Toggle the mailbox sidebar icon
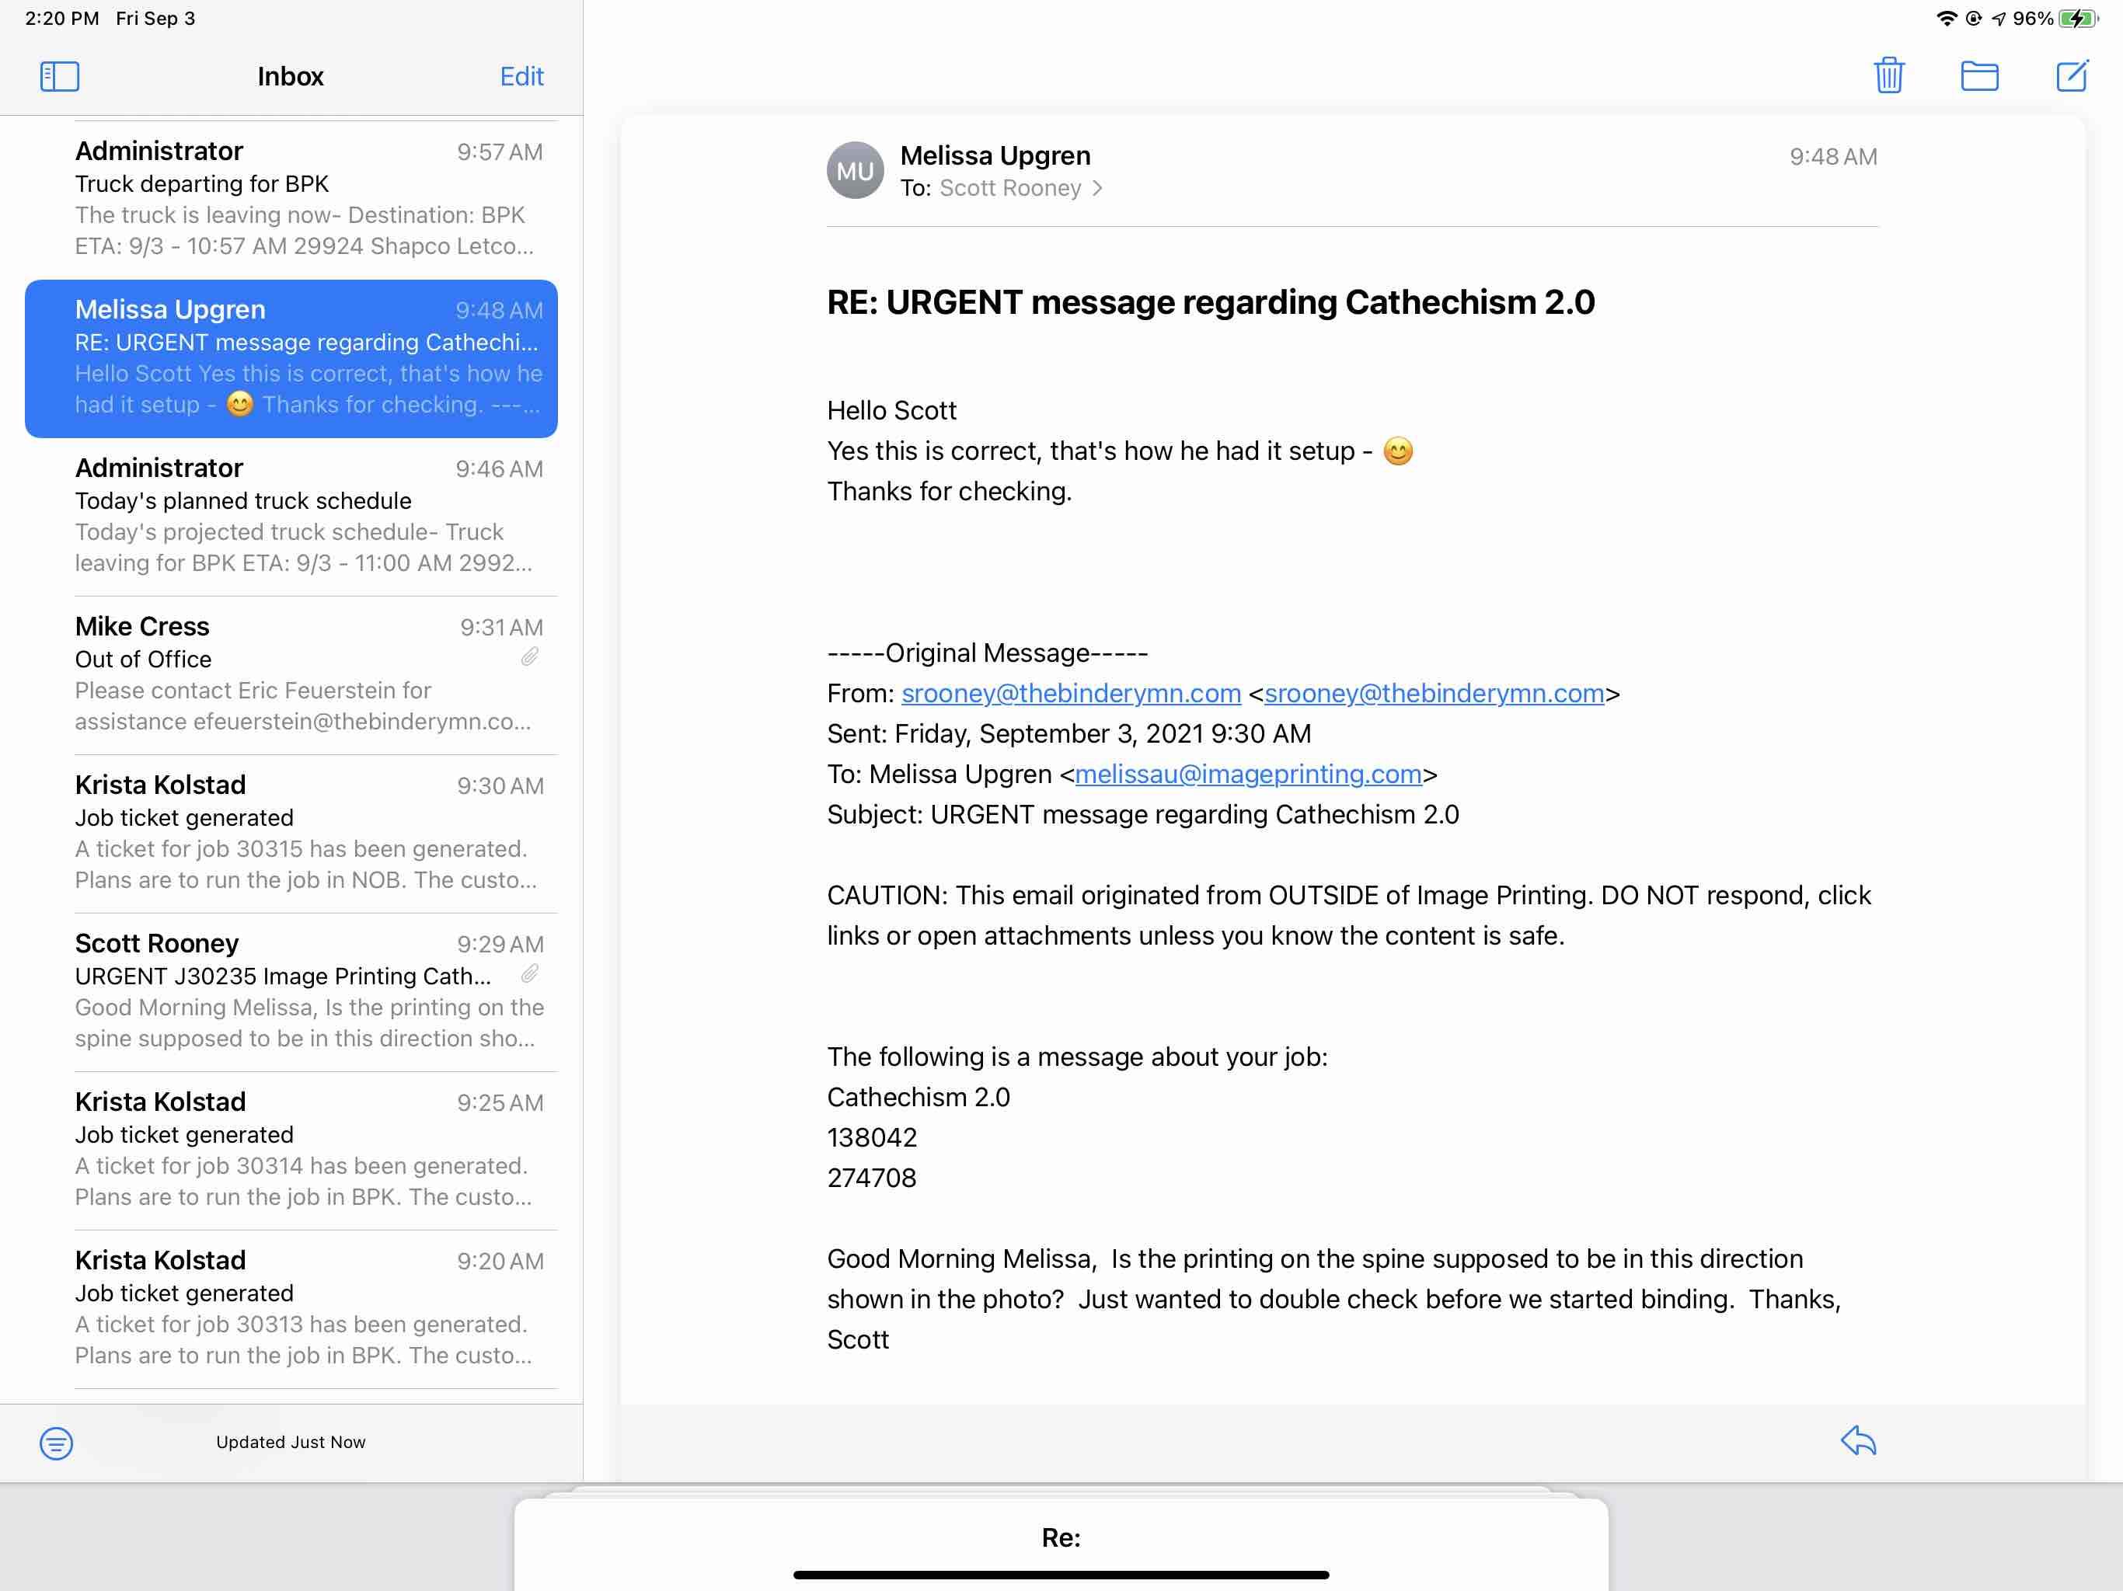 tap(60, 77)
